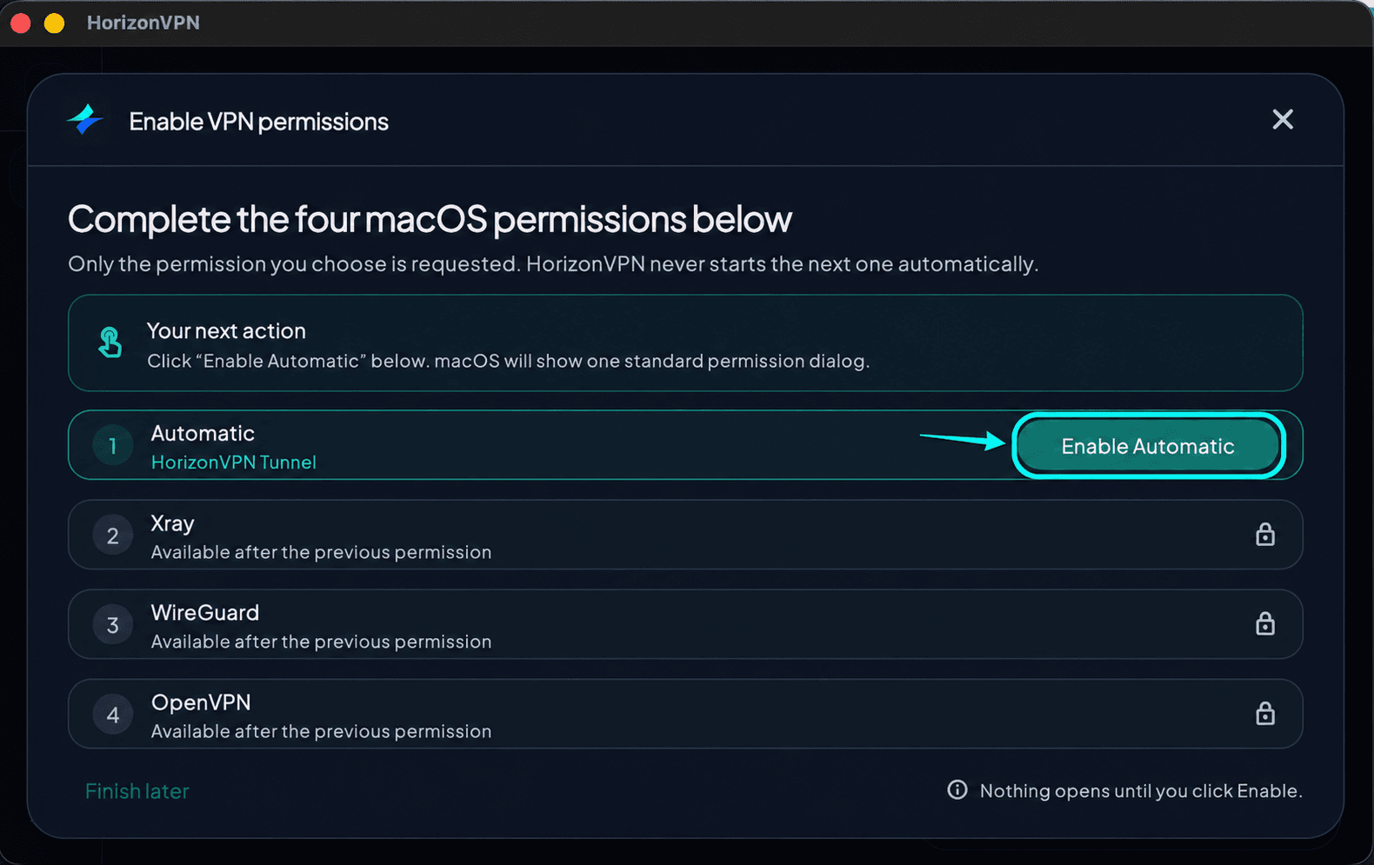Click the "Automatic" permission name

[x=203, y=433]
